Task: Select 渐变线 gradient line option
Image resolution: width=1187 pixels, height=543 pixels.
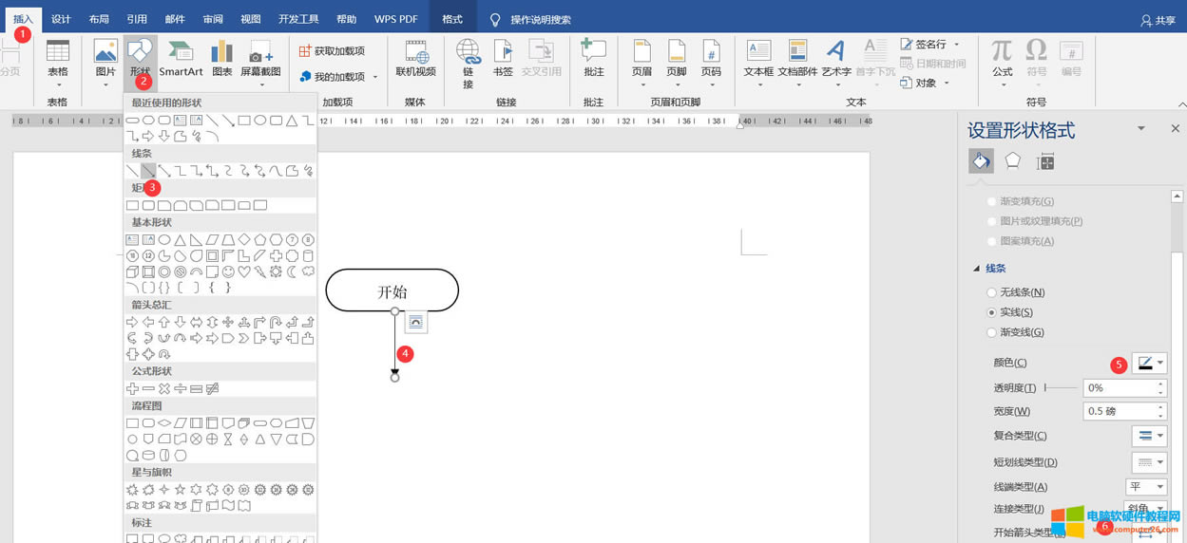Action: click(x=992, y=332)
